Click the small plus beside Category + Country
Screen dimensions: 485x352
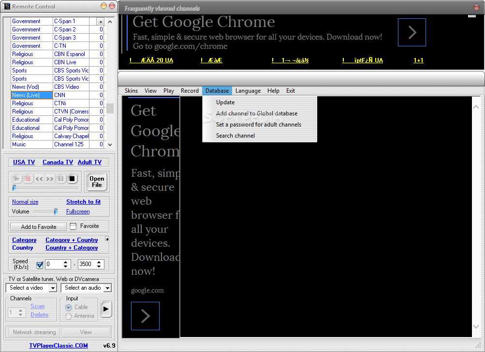click(x=107, y=239)
